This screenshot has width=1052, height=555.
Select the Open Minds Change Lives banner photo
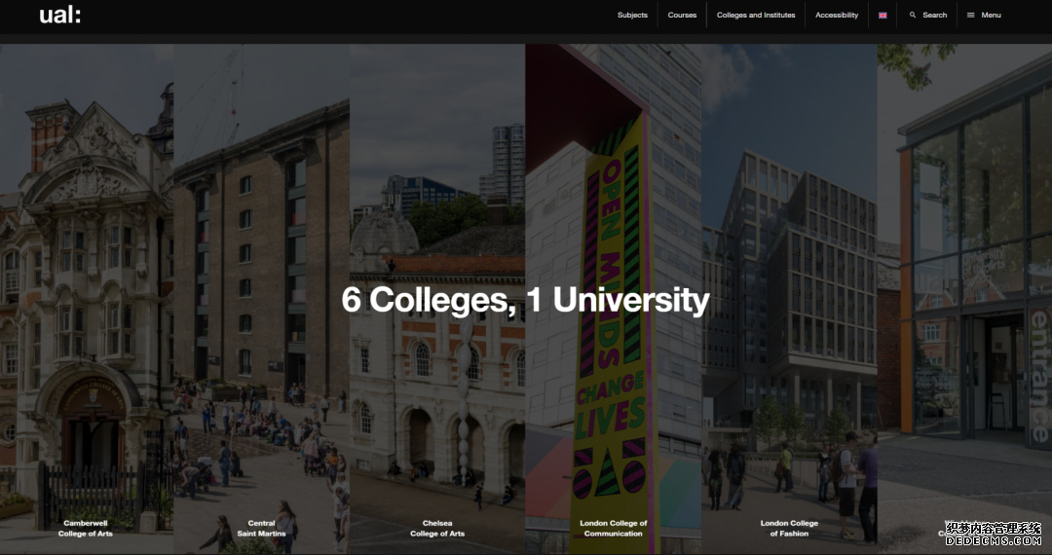(614, 298)
